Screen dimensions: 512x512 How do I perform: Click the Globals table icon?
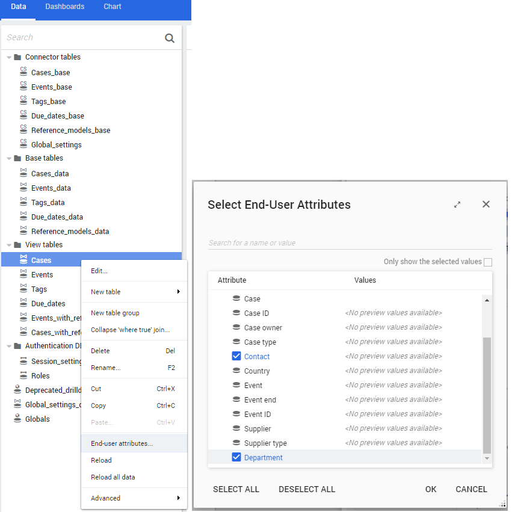[x=17, y=418]
